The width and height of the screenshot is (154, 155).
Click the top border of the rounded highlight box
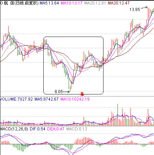73,37
